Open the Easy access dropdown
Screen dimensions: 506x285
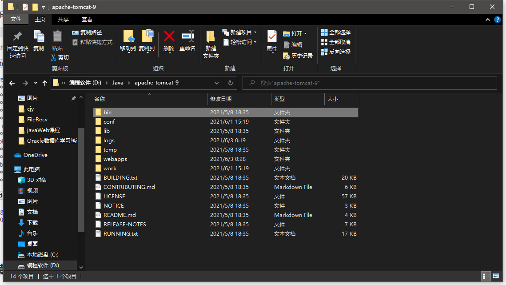click(239, 42)
